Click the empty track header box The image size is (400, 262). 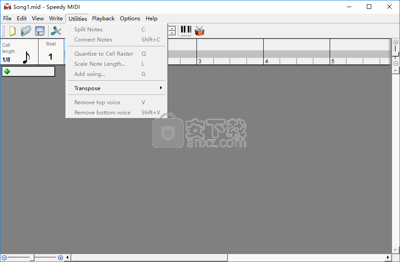point(28,72)
